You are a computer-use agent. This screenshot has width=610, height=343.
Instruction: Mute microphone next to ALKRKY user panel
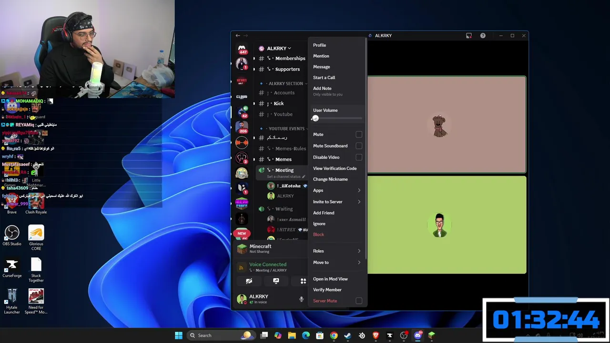tap(301, 299)
